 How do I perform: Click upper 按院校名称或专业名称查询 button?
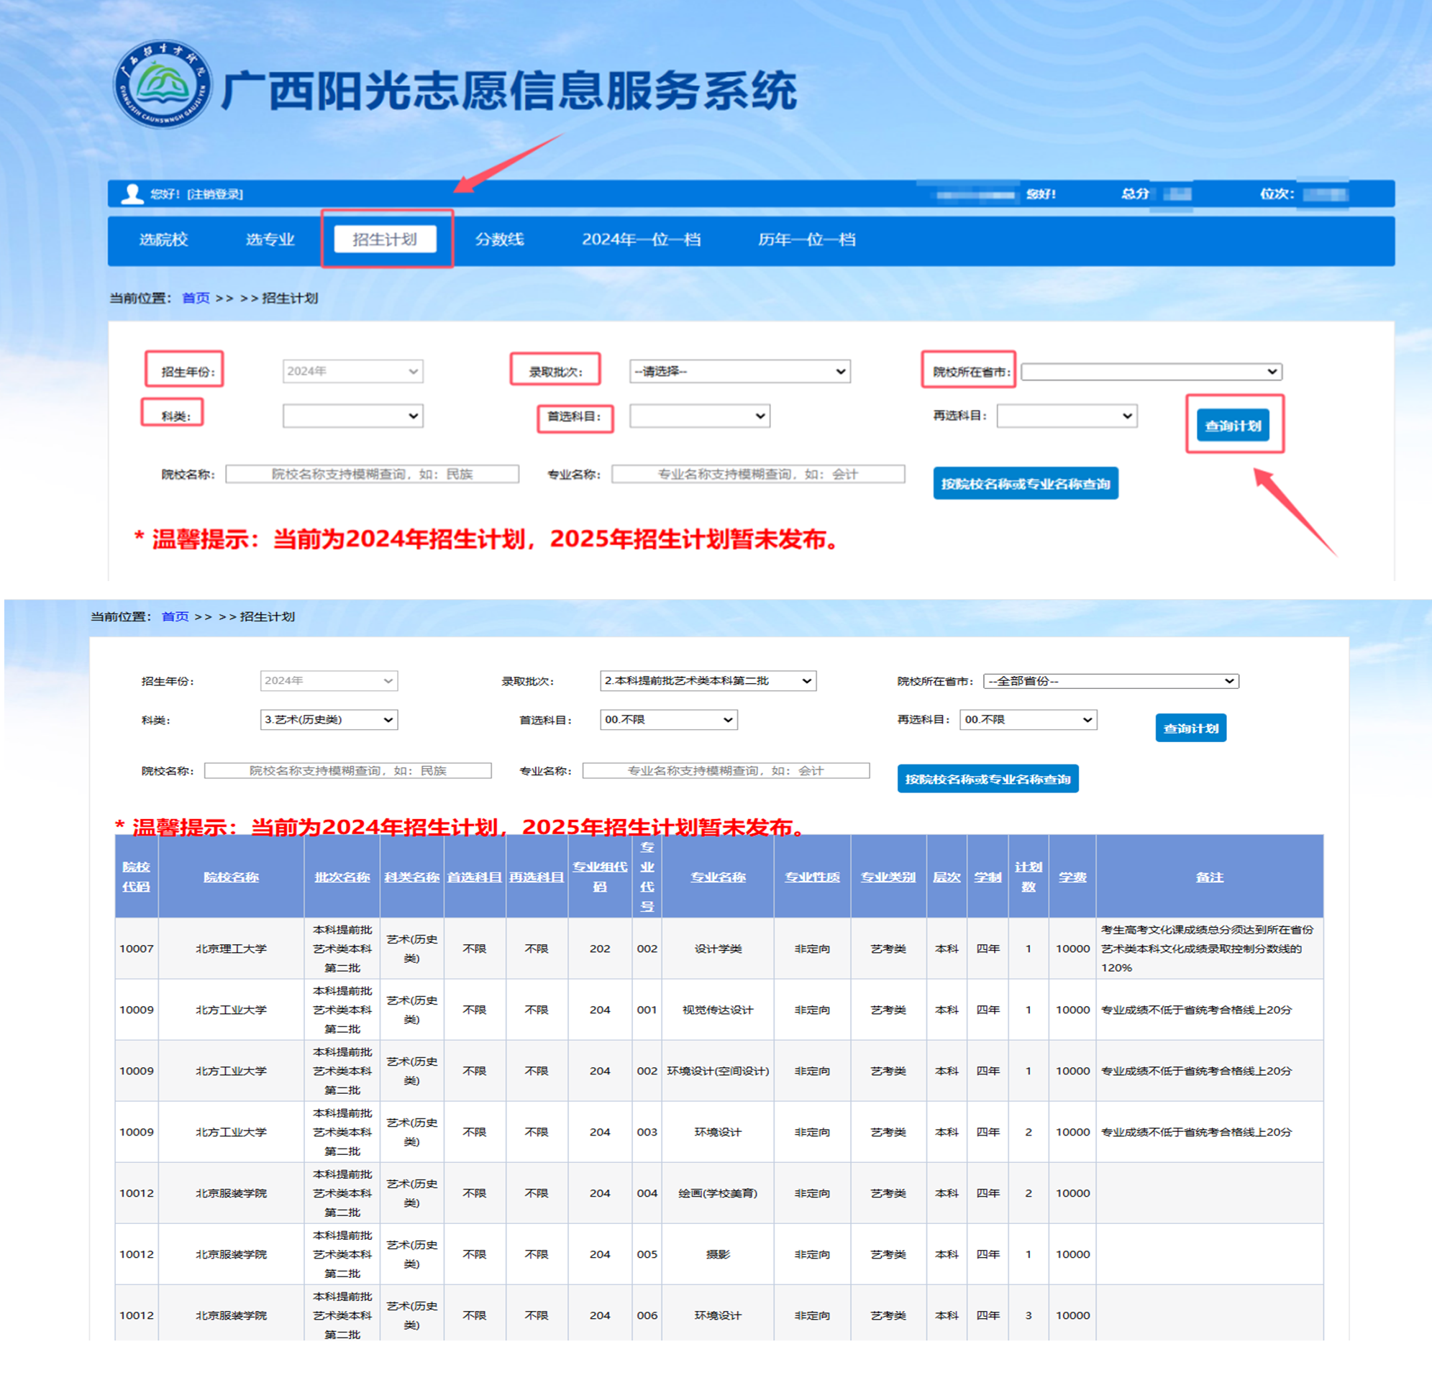click(1024, 483)
